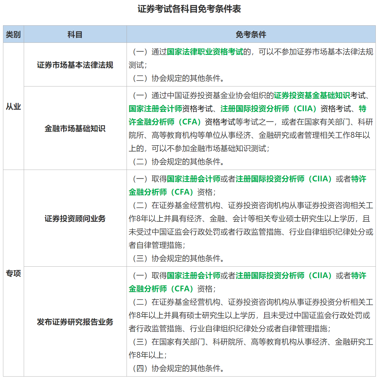This screenshot has width=377, height=379.
Task: Click the "（四）协会规定的其他条件" line
Action: [x=177, y=368]
